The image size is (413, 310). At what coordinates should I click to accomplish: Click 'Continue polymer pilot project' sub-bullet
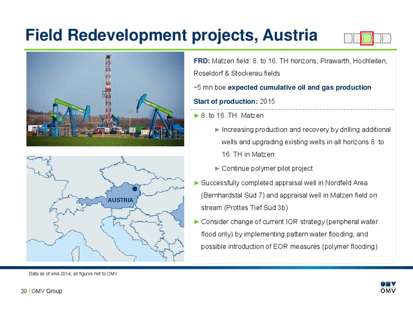point(267,168)
